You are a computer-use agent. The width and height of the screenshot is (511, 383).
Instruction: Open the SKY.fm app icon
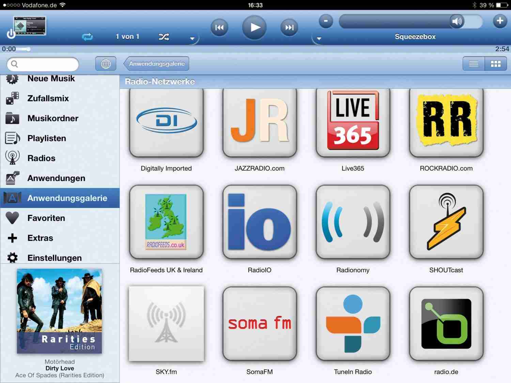pos(166,323)
